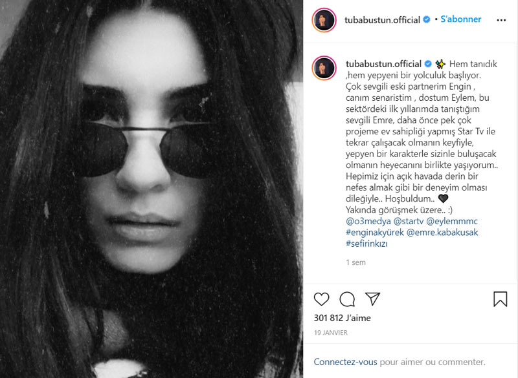
Task: Save the post with the bookmark icon
Action: click(500, 299)
